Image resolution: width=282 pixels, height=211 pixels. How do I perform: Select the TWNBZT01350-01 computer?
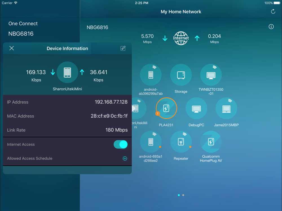click(x=211, y=75)
